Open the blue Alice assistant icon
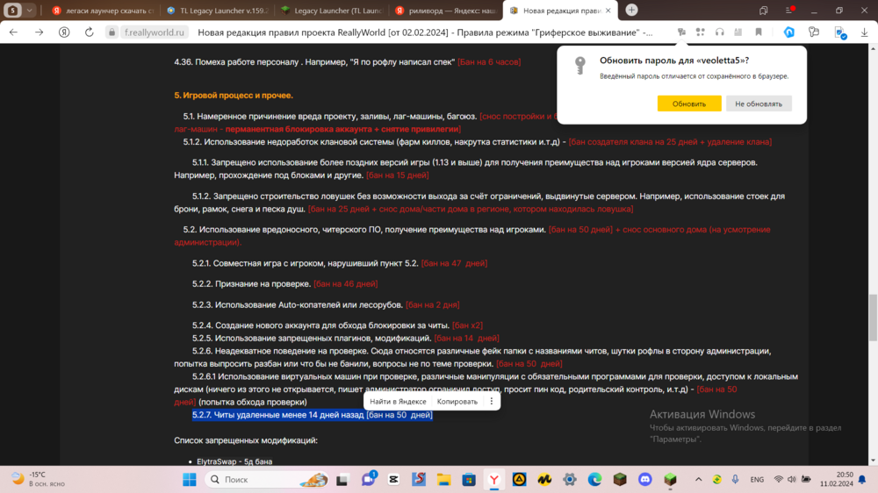The width and height of the screenshot is (878, 493). (789, 32)
